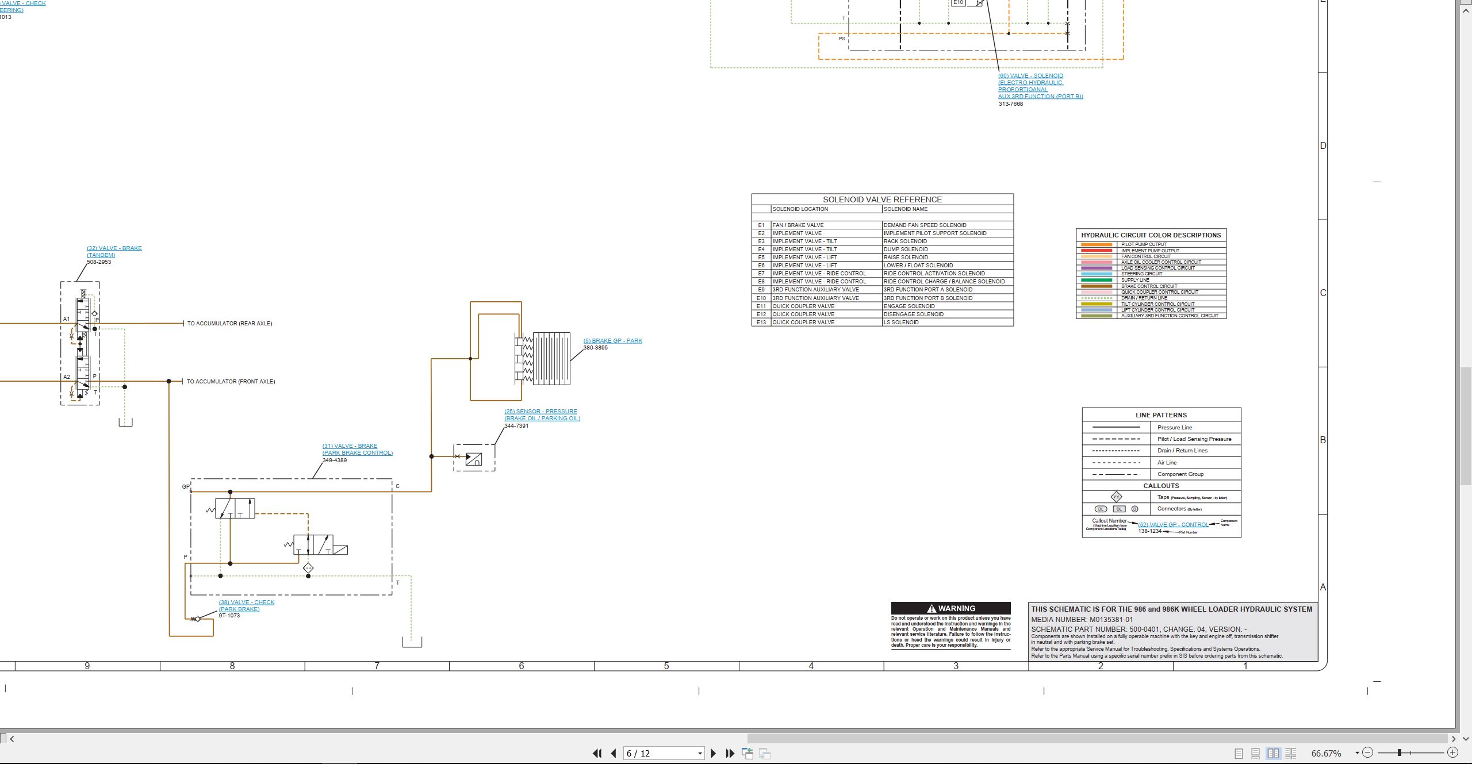The height and width of the screenshot is (764, 1472).
Task: Go to the previous page
Action: 614,753
